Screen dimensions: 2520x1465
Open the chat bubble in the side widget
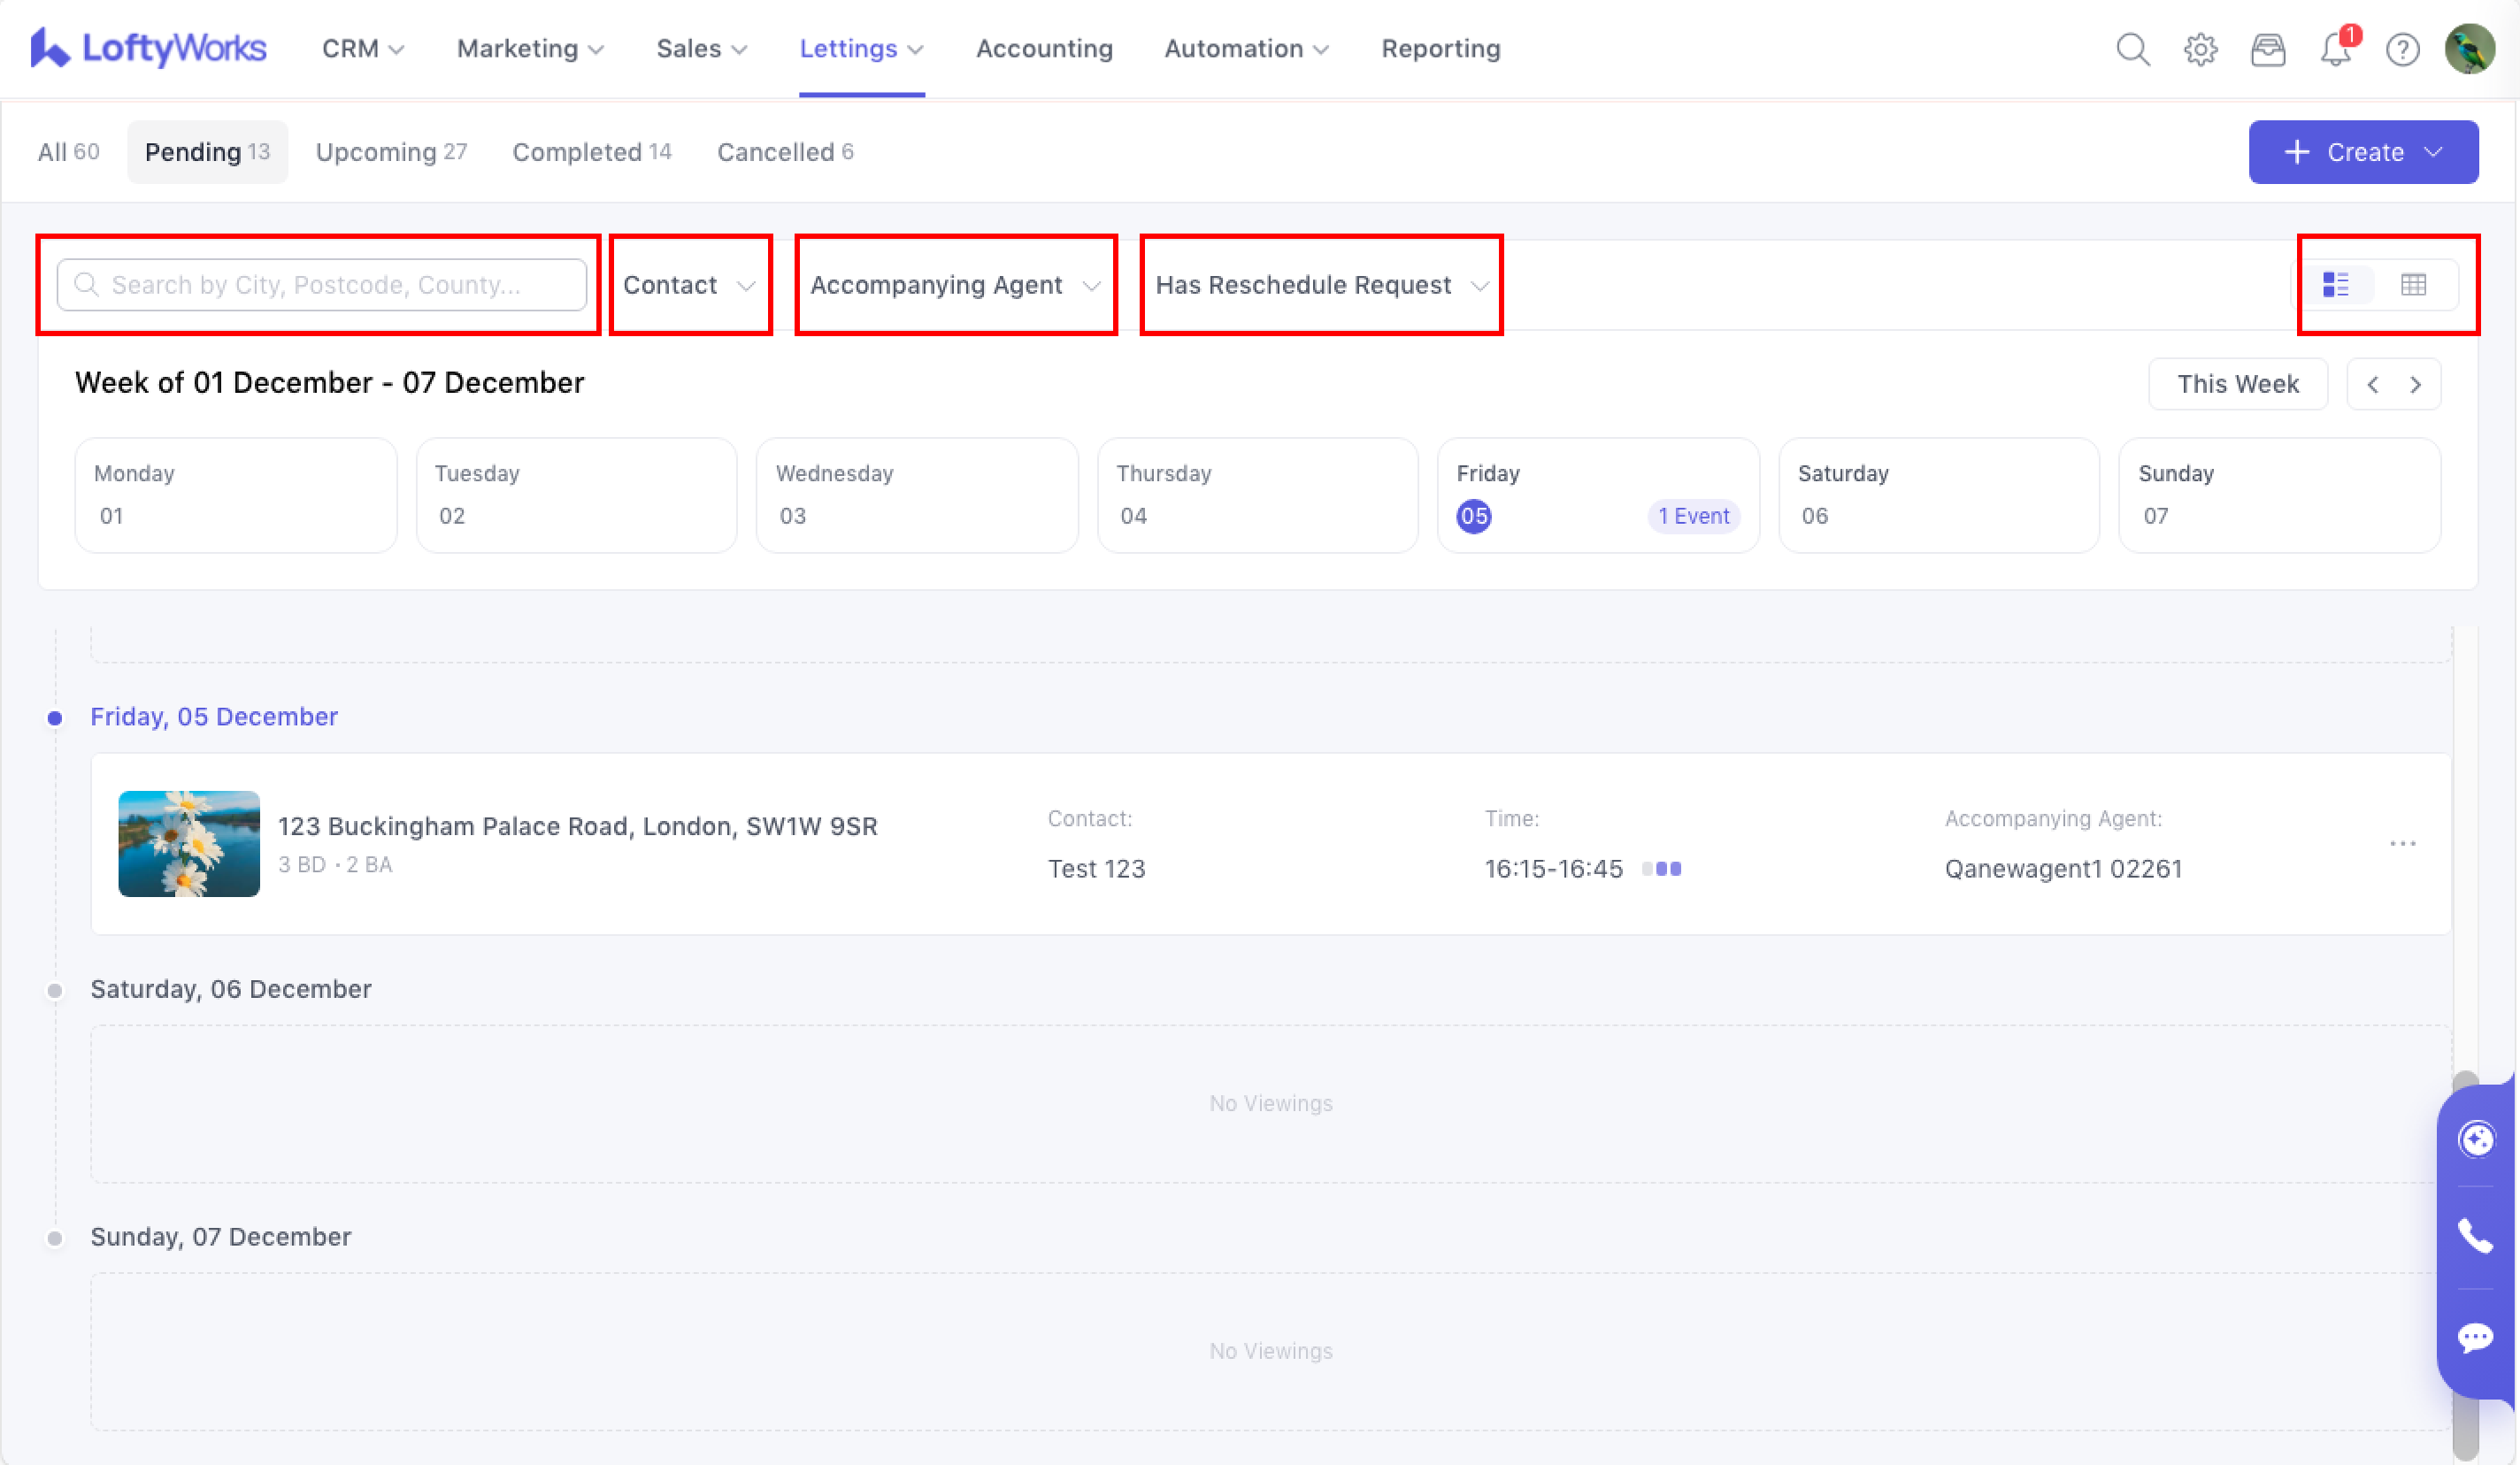(2475, 1337)
